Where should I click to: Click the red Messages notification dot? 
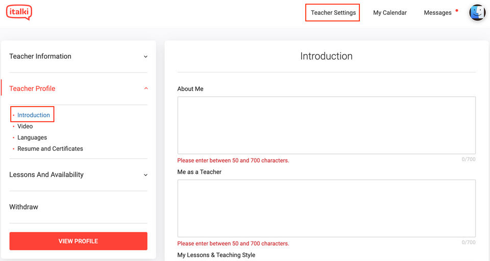point(456,10)
